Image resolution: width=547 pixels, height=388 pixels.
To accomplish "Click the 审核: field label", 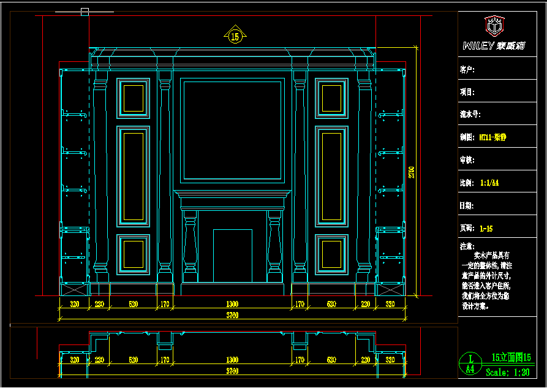I will click(x=467, y=161).
